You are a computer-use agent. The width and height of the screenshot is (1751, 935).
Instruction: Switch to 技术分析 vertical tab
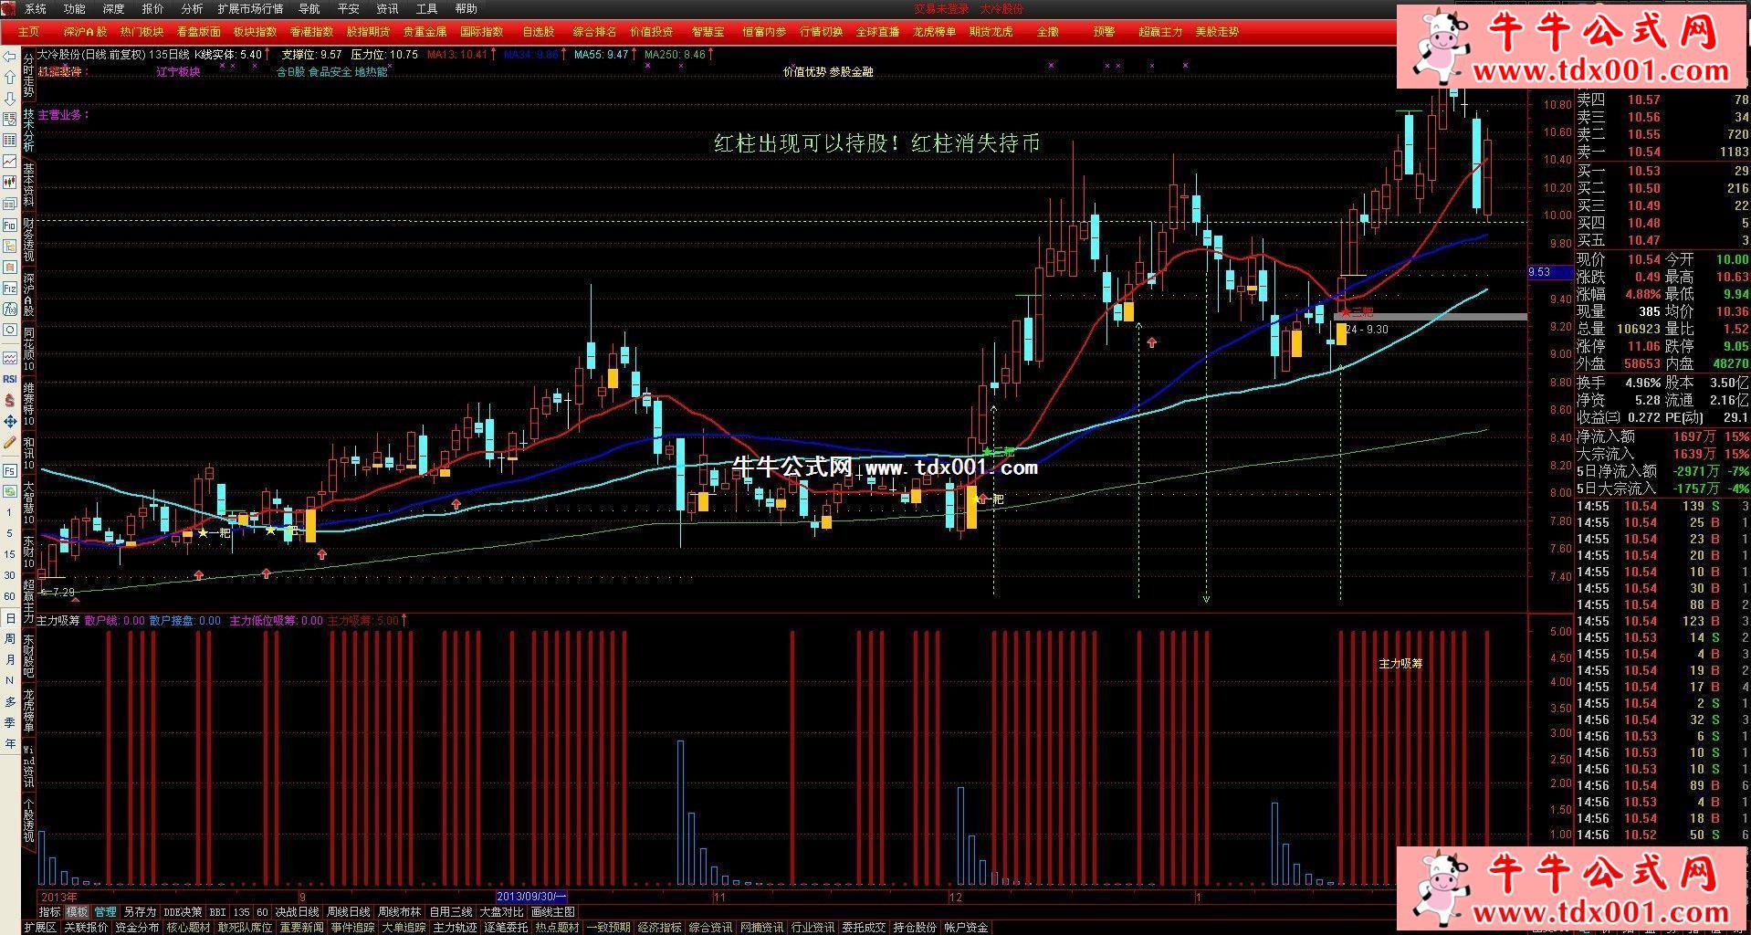click(28, 131)
